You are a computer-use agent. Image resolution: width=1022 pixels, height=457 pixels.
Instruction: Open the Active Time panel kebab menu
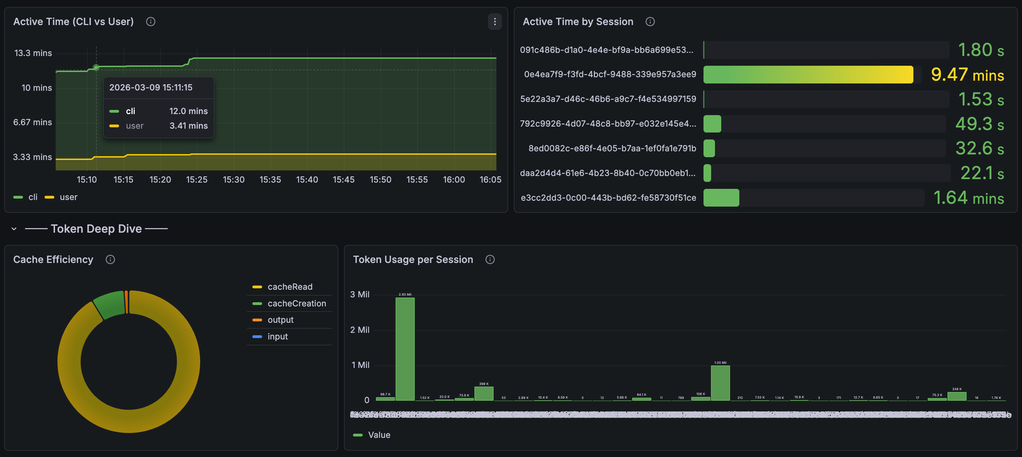pyautogui.click(x=494, y=22)
